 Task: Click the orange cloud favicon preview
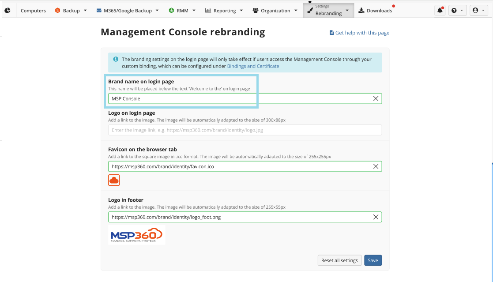[x=114, y=180]
